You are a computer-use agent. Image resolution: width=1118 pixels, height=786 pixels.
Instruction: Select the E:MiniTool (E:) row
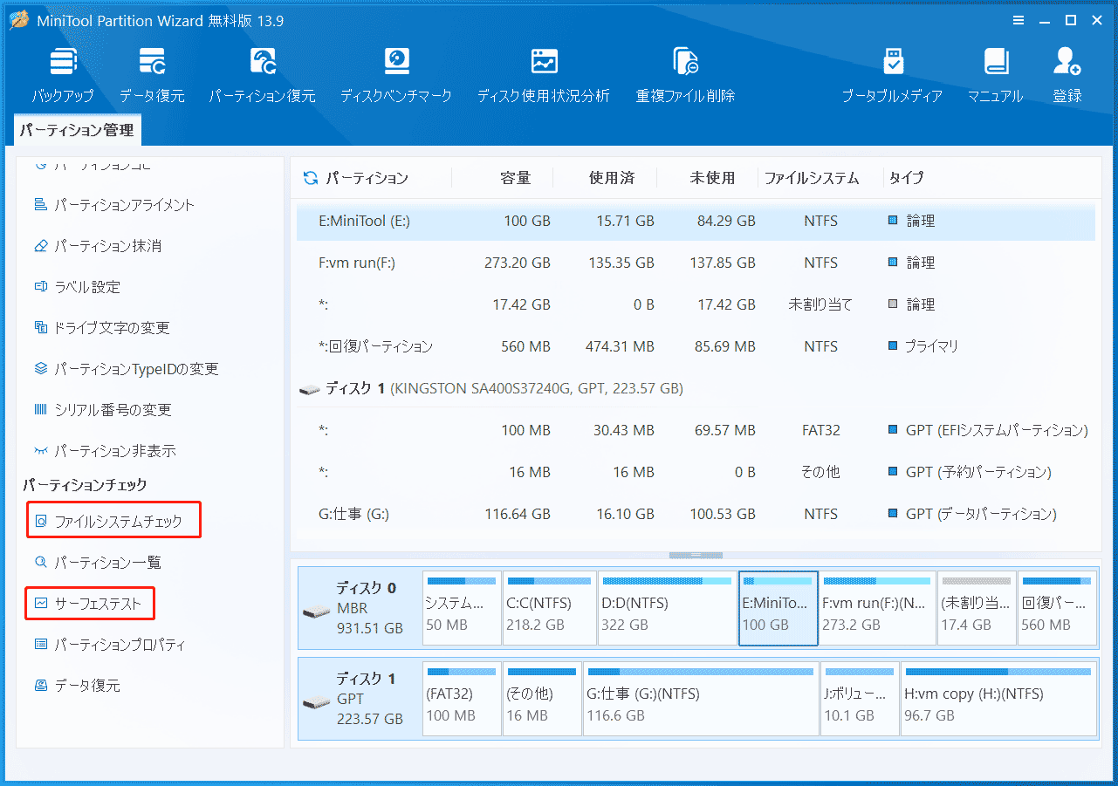tap(696, 222)
